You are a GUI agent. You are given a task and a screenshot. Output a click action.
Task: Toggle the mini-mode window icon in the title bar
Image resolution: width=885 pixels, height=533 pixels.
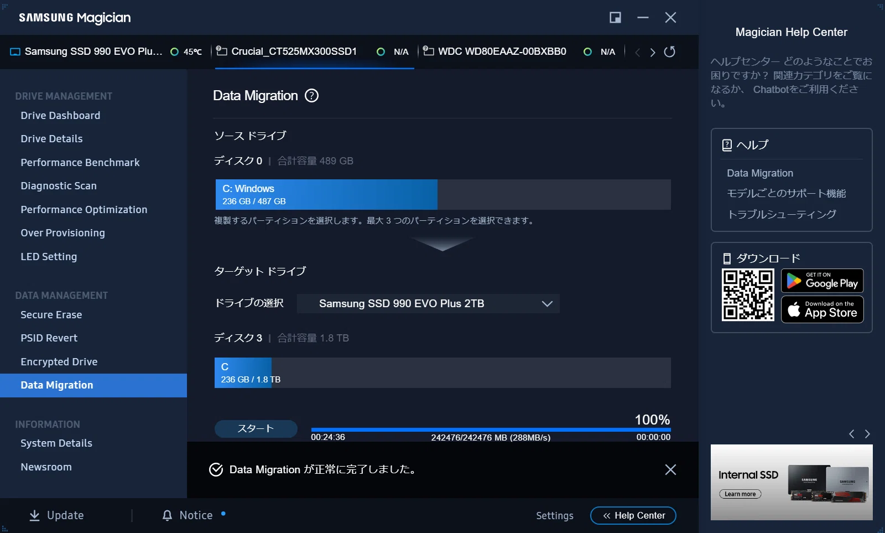615,18
